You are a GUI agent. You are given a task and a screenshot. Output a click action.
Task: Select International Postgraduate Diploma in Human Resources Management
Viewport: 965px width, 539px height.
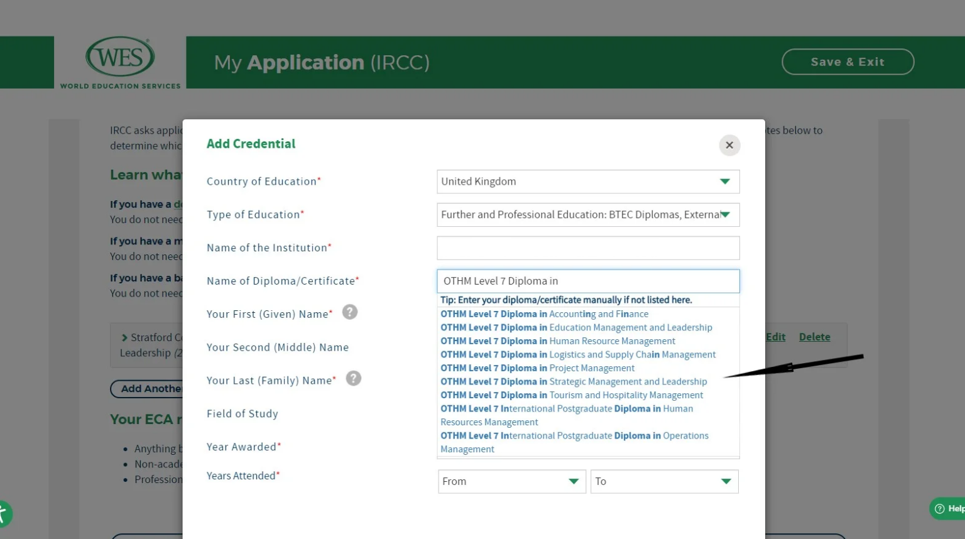click(x=567, y=415)
